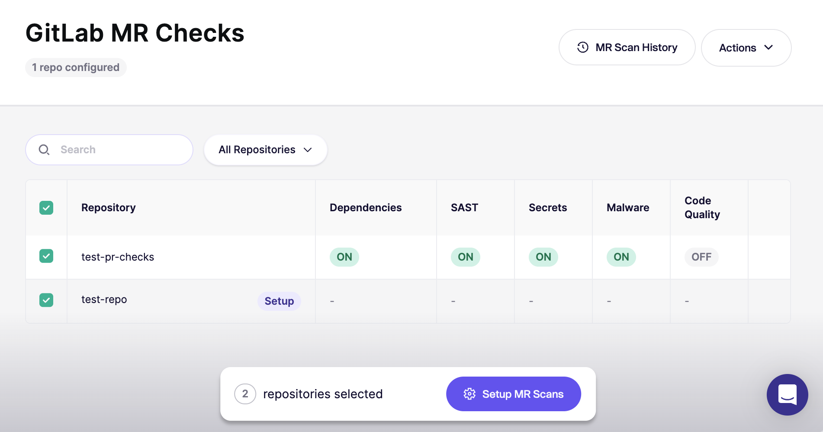Click the chevron arrow in Actions button

(x=768, y=48)
